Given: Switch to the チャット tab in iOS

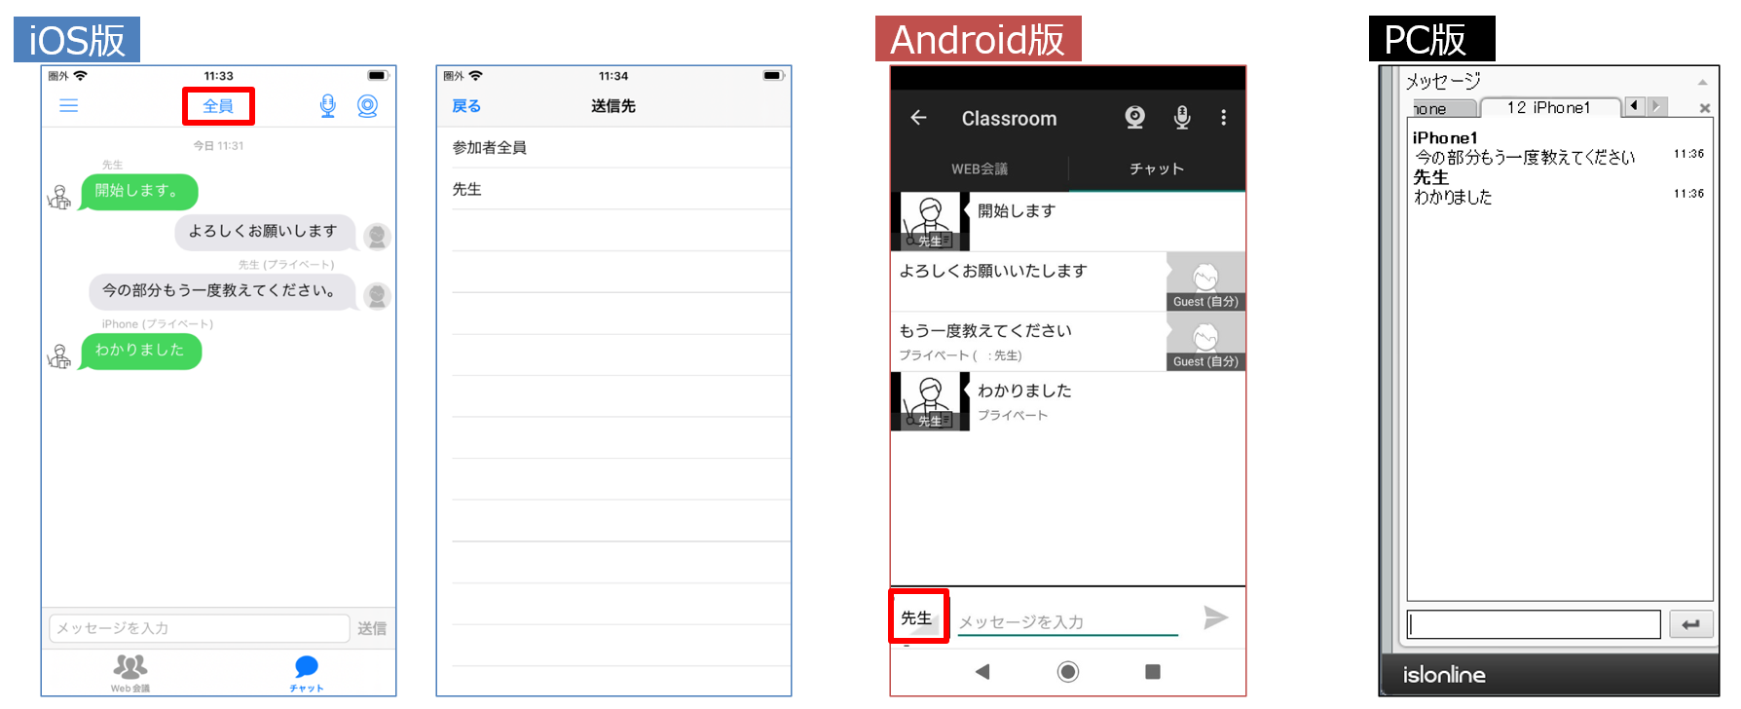Looking at the screenshot, I should (x=307, y=673).
